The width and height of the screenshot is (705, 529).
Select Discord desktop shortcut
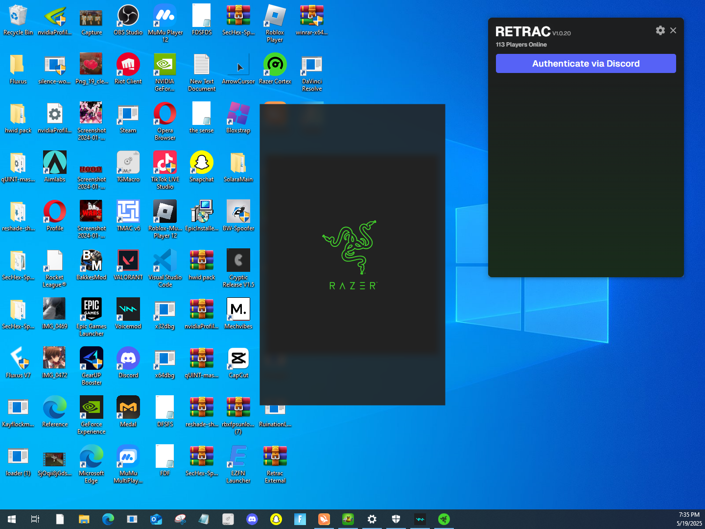tap(128, 363)
